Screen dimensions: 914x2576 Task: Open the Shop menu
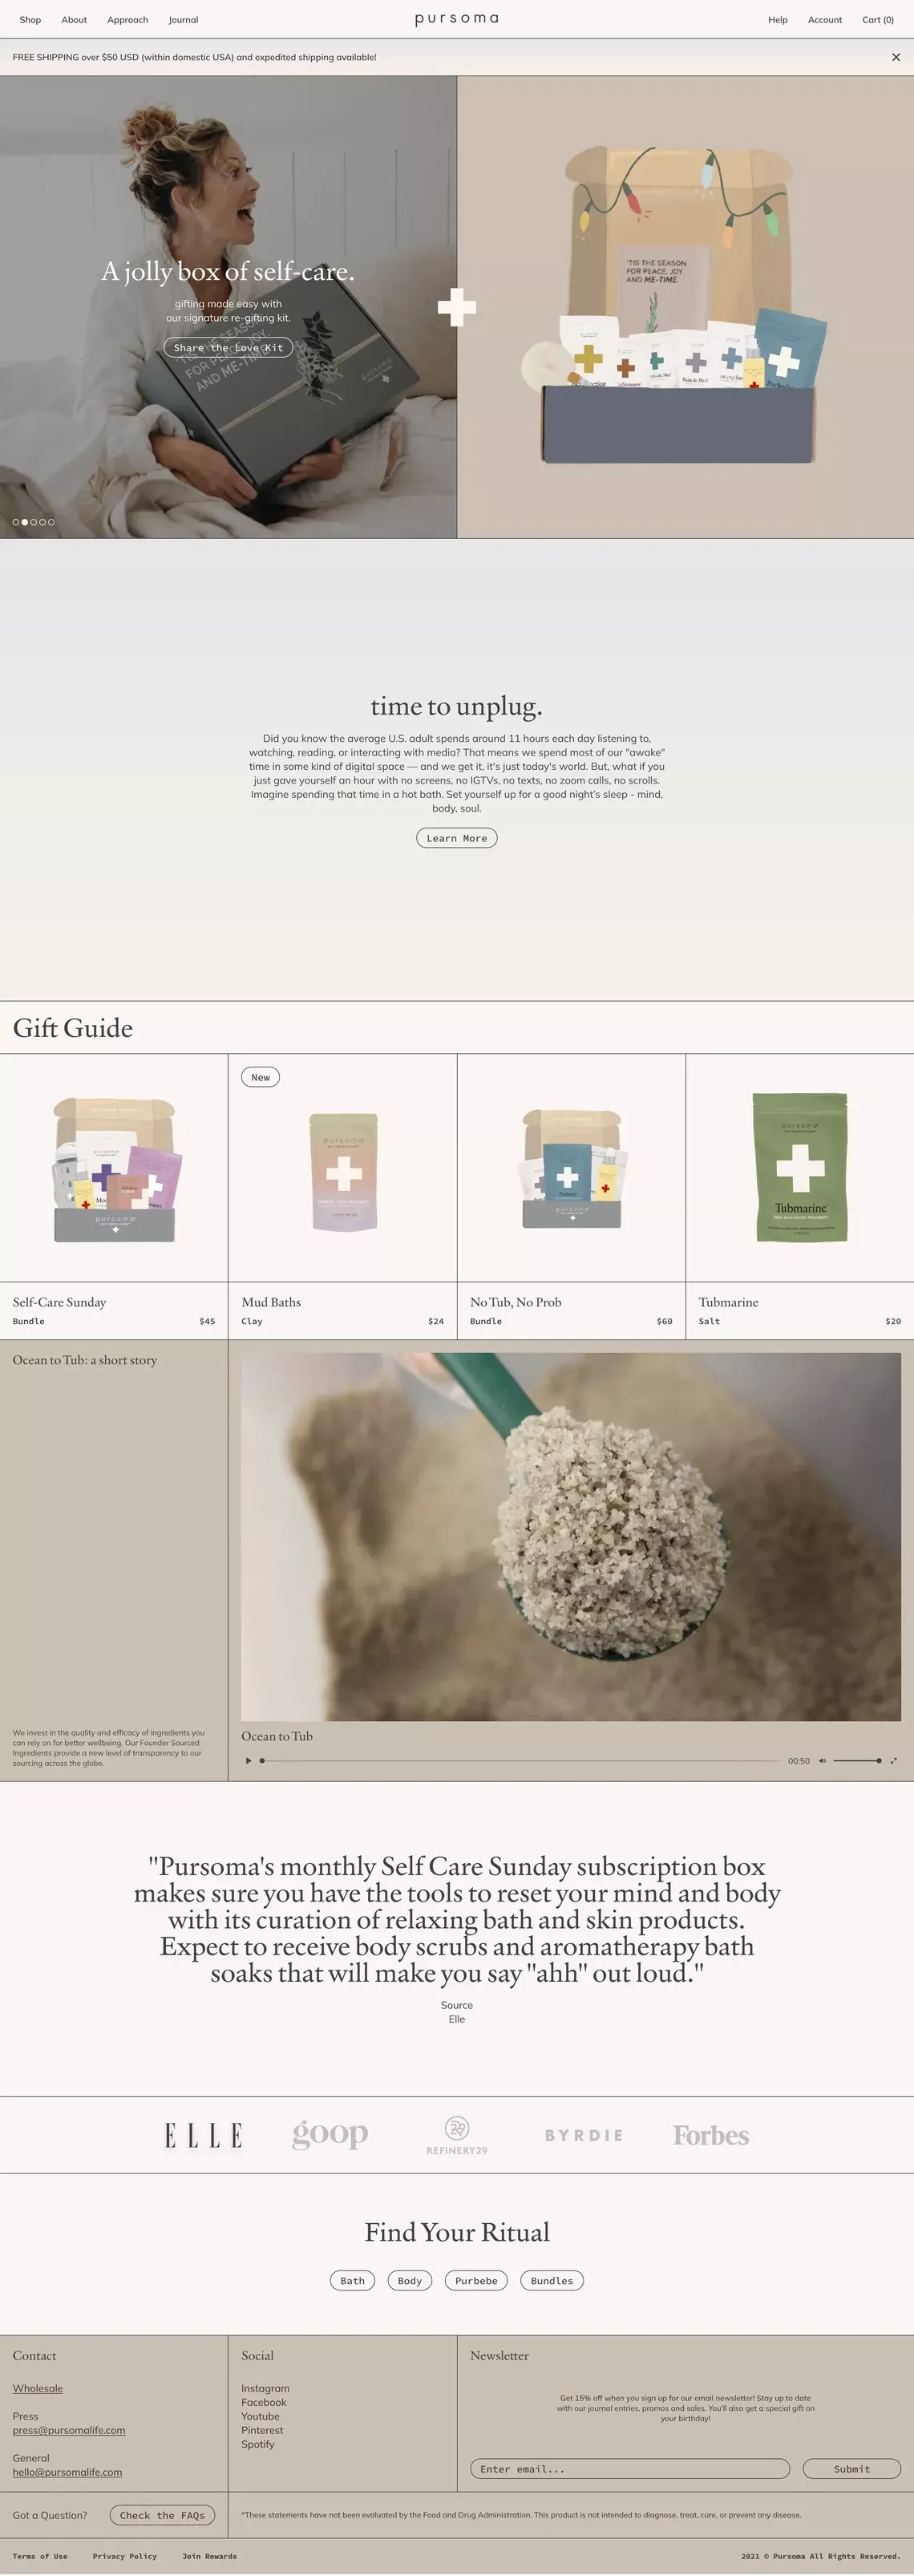30,20
